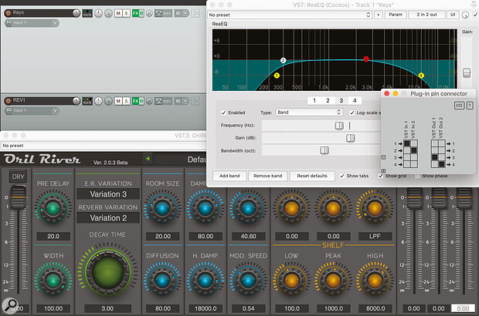Solo the REV1 track

126,101
